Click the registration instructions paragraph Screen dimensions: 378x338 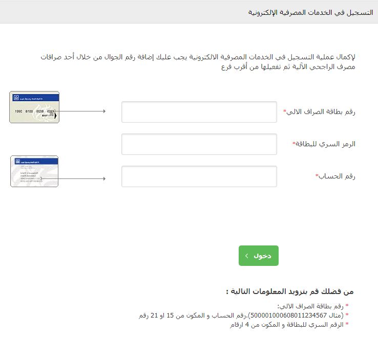[198, 62]
